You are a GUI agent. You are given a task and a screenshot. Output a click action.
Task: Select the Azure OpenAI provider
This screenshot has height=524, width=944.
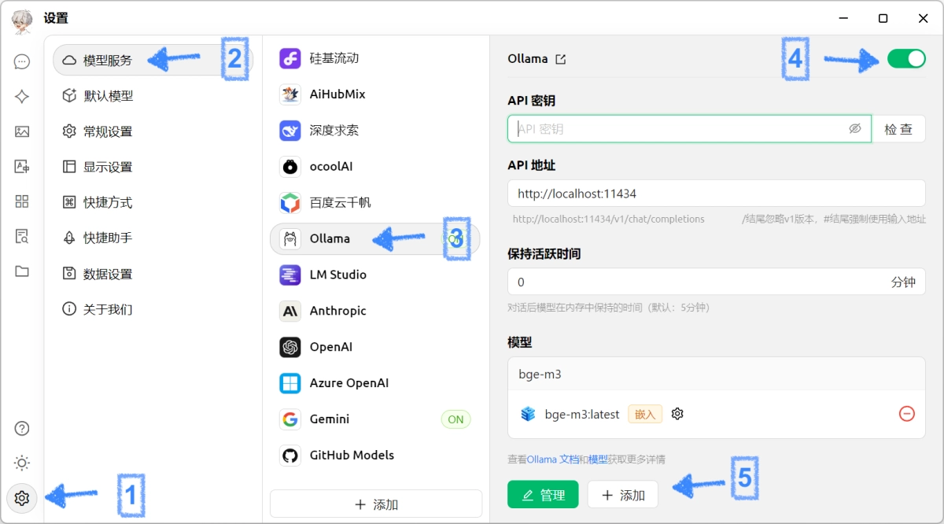pyautogui.click(x=375, y=383)
